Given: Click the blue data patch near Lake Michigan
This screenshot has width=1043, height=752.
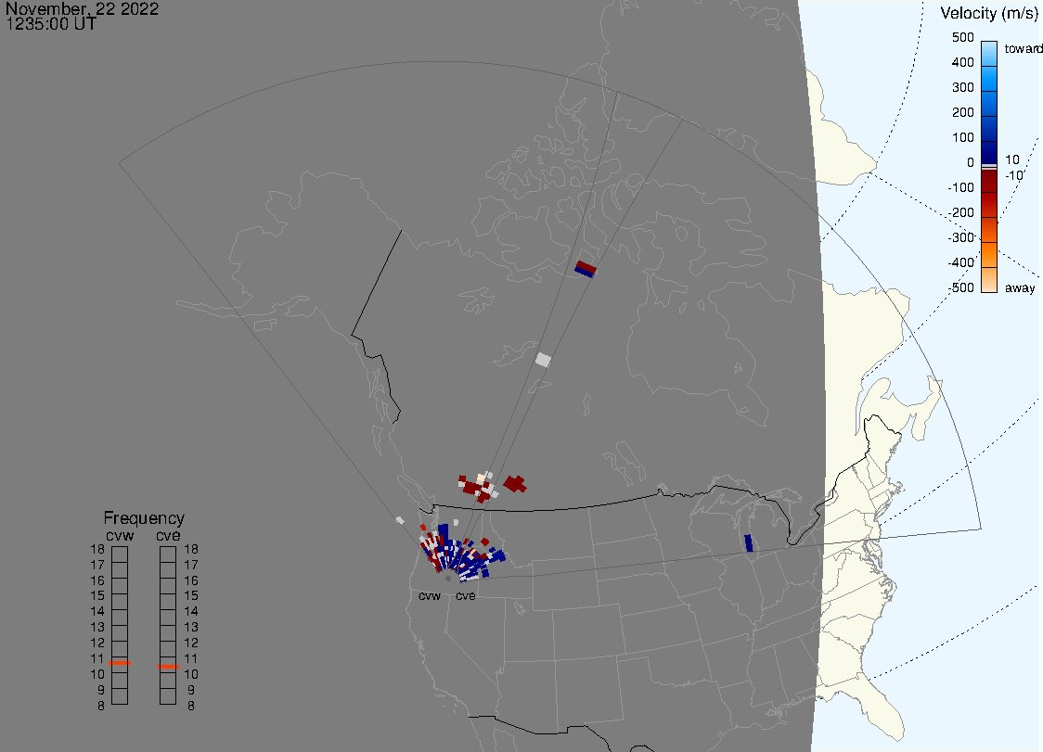Looking at the screenshot, I should pyautogui.click(x=748, y=542).
